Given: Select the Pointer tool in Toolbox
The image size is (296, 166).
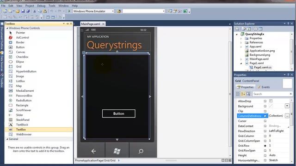Looking at the screenshot, I should [x=38, y=33].
